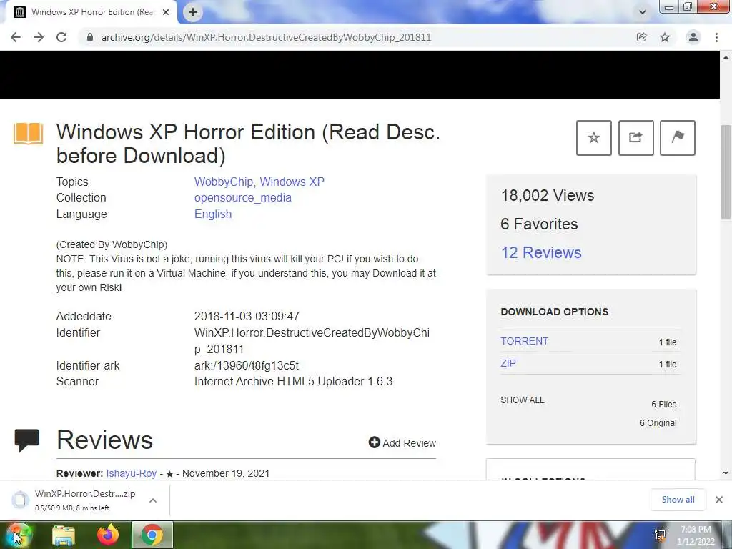Open File Explorer from the taskbar
Viewport: 732px width, 549px height.
pyautogui.click(x=64, y=535)
